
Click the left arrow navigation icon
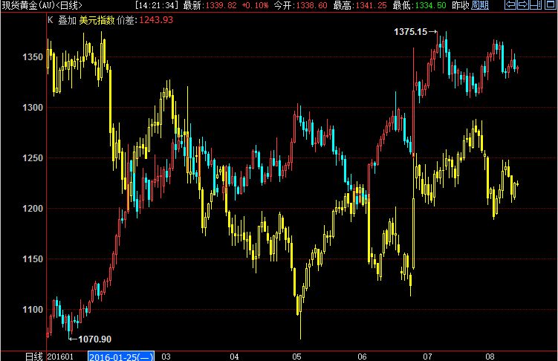[x=510, y=4]
